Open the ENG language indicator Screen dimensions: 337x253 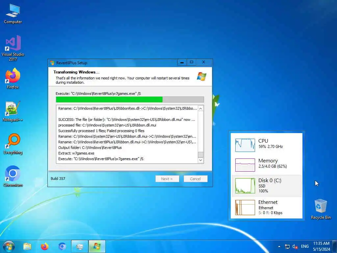(305, 246)
